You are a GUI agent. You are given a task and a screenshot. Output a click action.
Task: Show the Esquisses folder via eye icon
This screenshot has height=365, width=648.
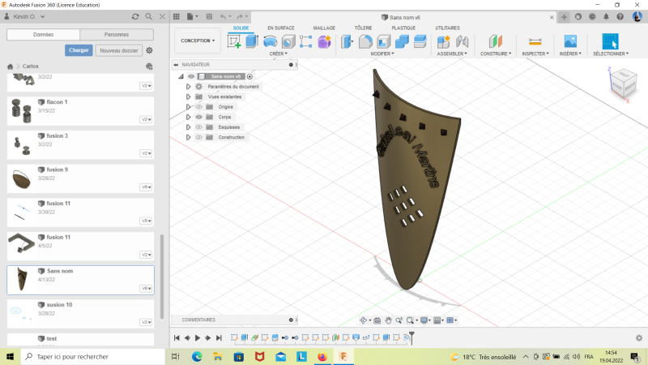(198, 127)
